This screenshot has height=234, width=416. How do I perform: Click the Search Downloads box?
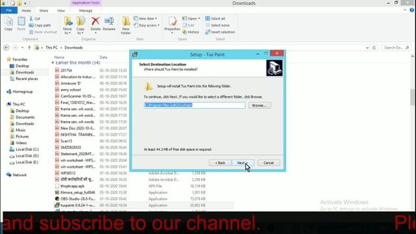click(396, 47)
